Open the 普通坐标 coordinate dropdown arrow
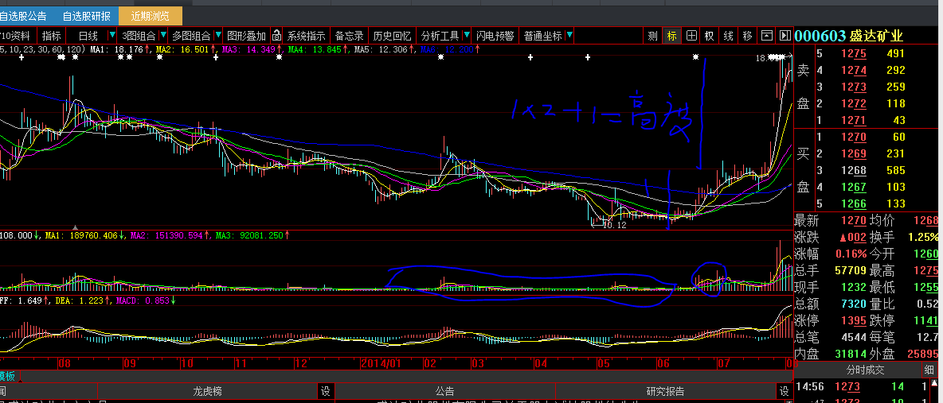The image size is (943, 403). pos(568,36)
